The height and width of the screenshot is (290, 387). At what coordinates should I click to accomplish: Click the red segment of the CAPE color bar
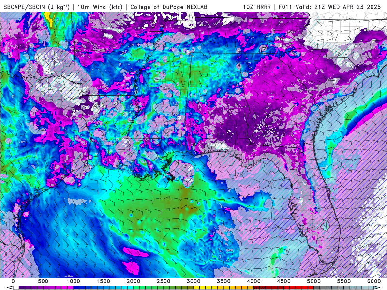click(284, 287)
